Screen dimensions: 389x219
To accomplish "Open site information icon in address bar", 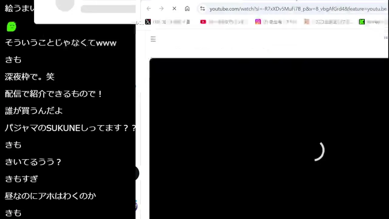I will tap(202, 9).
